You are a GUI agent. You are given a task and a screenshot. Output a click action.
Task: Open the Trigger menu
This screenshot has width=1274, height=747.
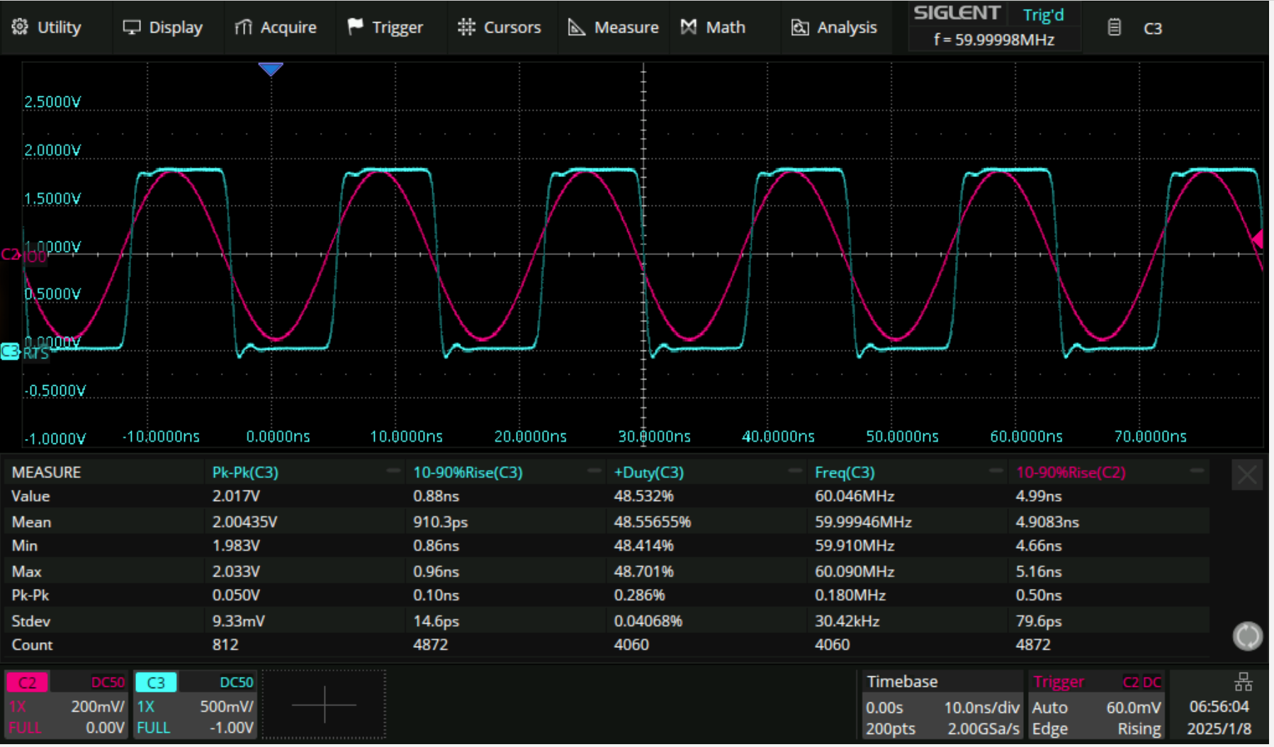coord(385,28)
